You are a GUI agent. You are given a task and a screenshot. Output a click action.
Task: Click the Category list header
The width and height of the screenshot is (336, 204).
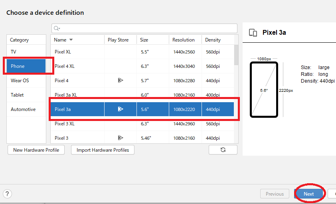pos(26,40)
